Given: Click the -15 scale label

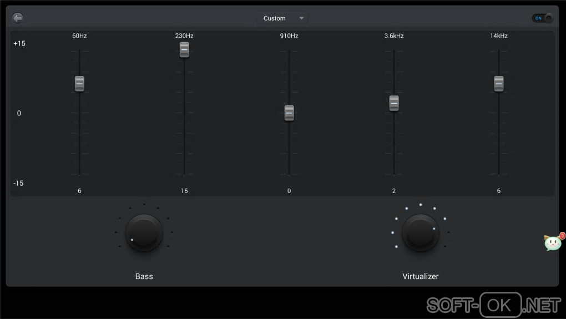Looking at the screenshot, I should pos(18,183).
